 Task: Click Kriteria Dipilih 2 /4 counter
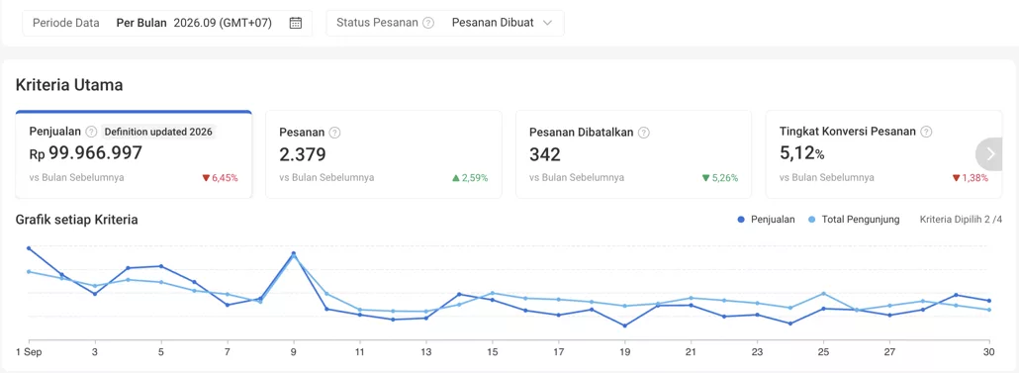click(962, 220)
